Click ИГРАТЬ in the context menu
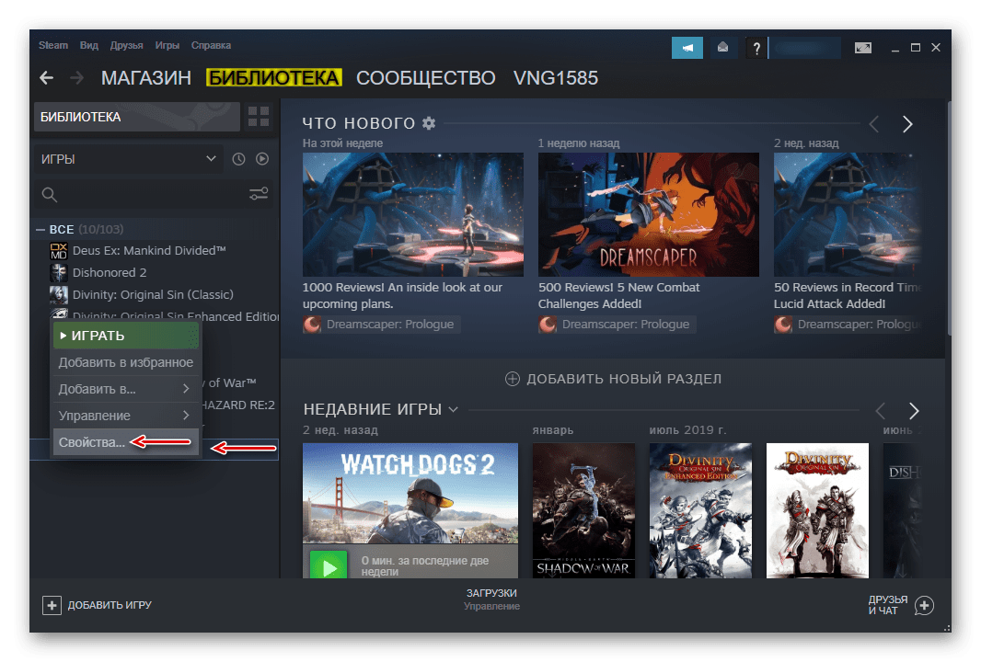The image size is (981, 662). pyautogui.click(x=126, y=336)
